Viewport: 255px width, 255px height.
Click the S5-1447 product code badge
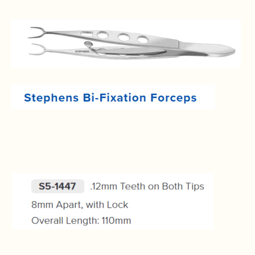pos(58,186)
